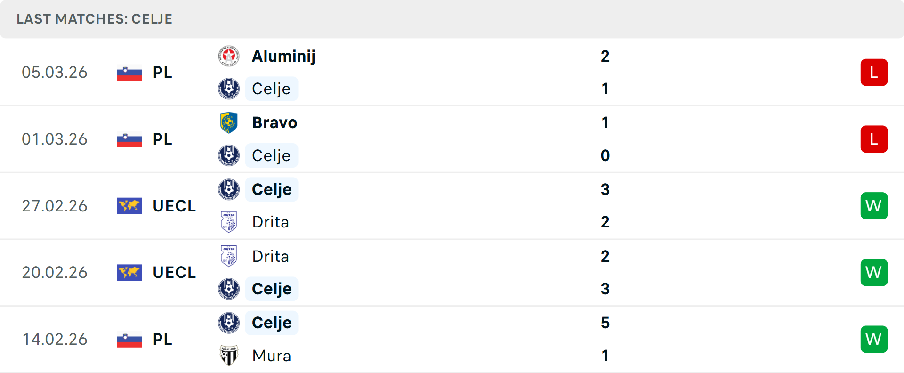Click Celje crest in the Aluminij match
904x373 pixels.
[x=229, y=89]
